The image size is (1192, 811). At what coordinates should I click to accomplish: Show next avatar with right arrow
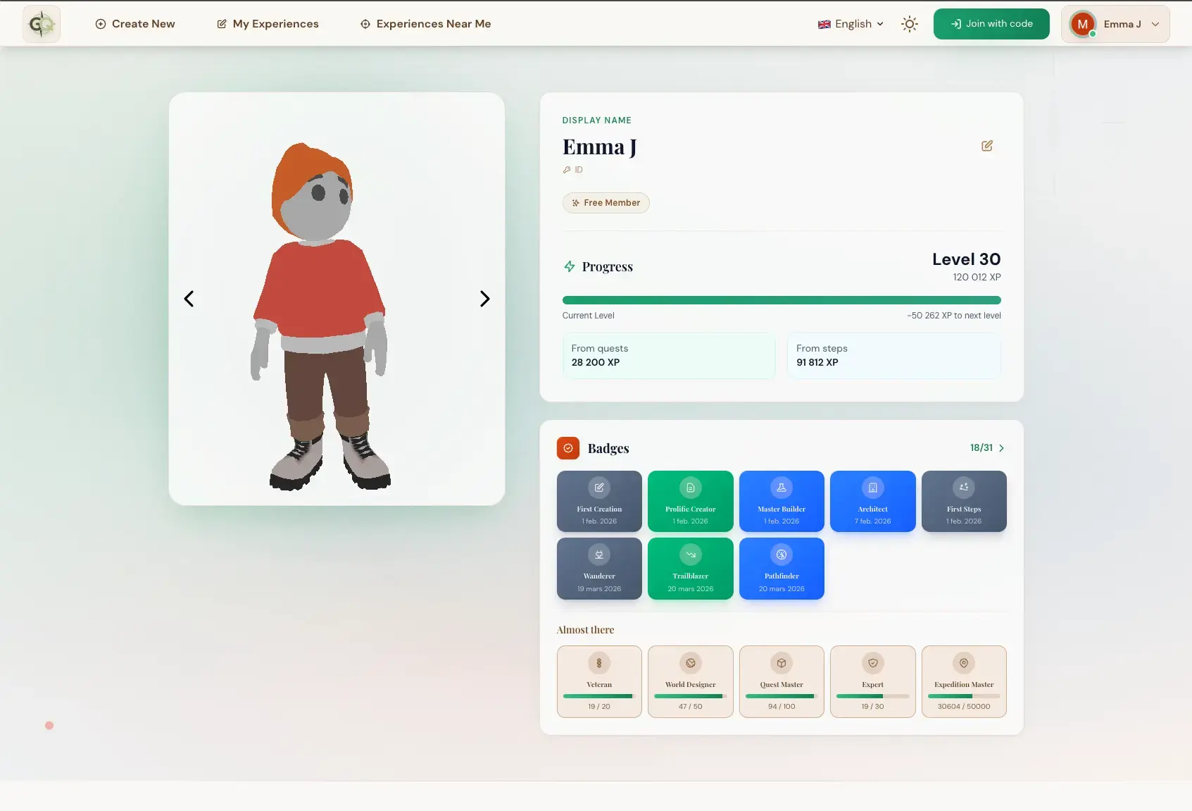[x=484, y=299]
